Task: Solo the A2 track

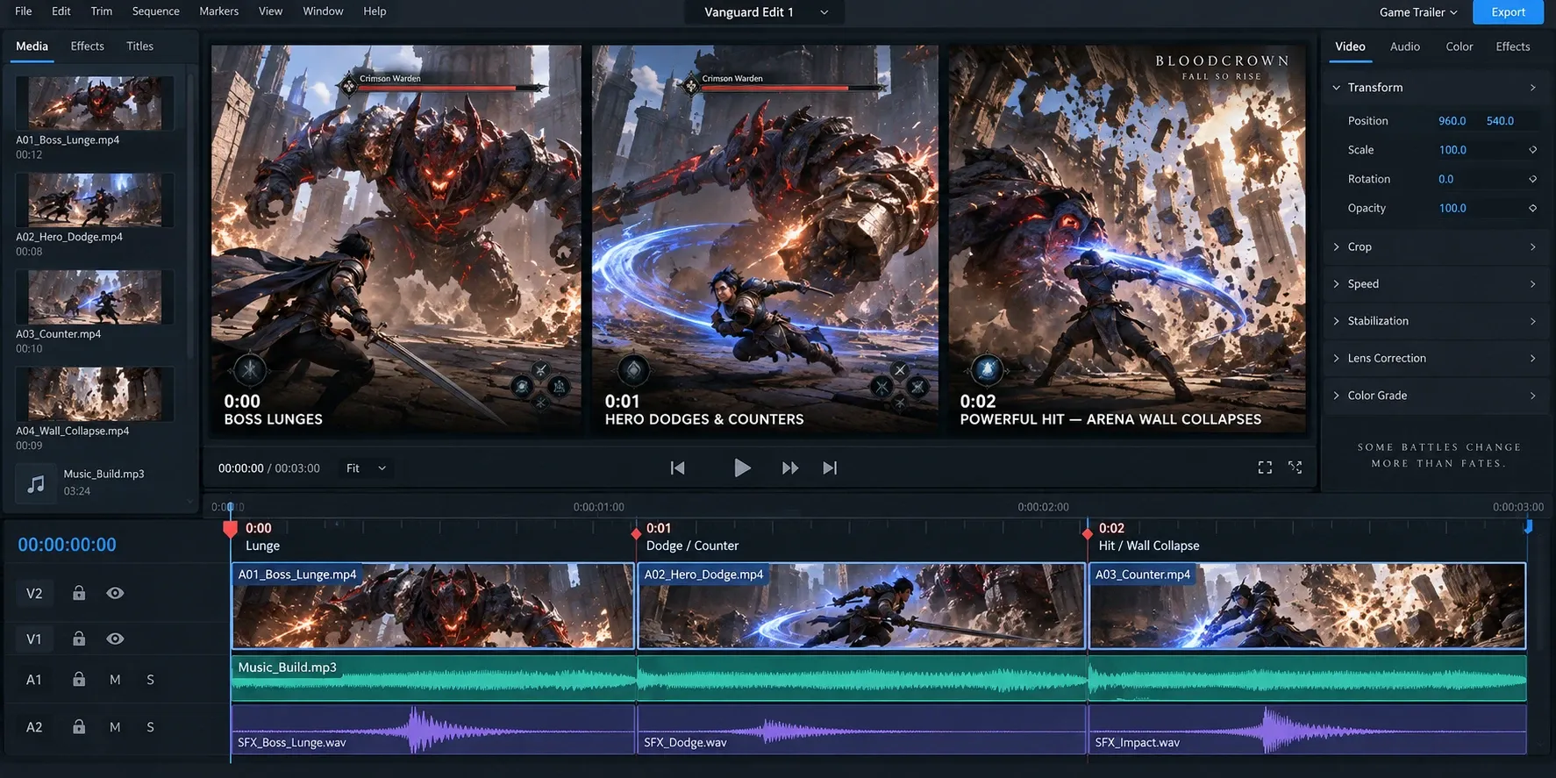Action: pyautogui.click(x=150, y=727)
